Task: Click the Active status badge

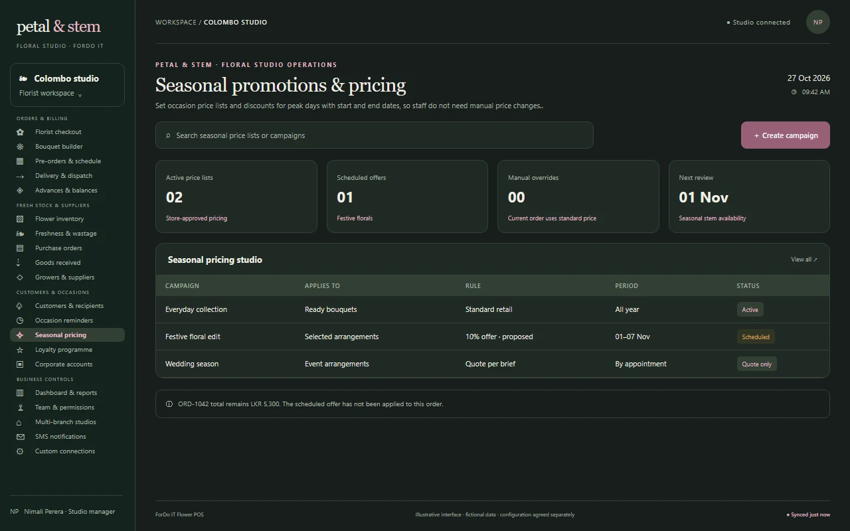Action: point(750,309)
